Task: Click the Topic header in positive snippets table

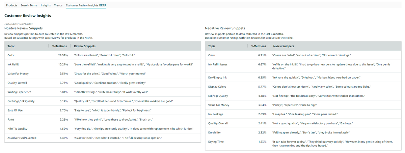Action: [11, 46]
